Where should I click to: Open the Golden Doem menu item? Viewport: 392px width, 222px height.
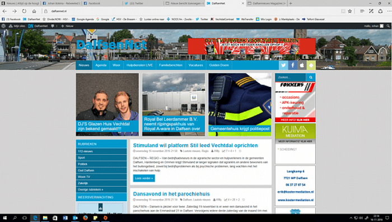pyautogui.click(x=219, y=65)
